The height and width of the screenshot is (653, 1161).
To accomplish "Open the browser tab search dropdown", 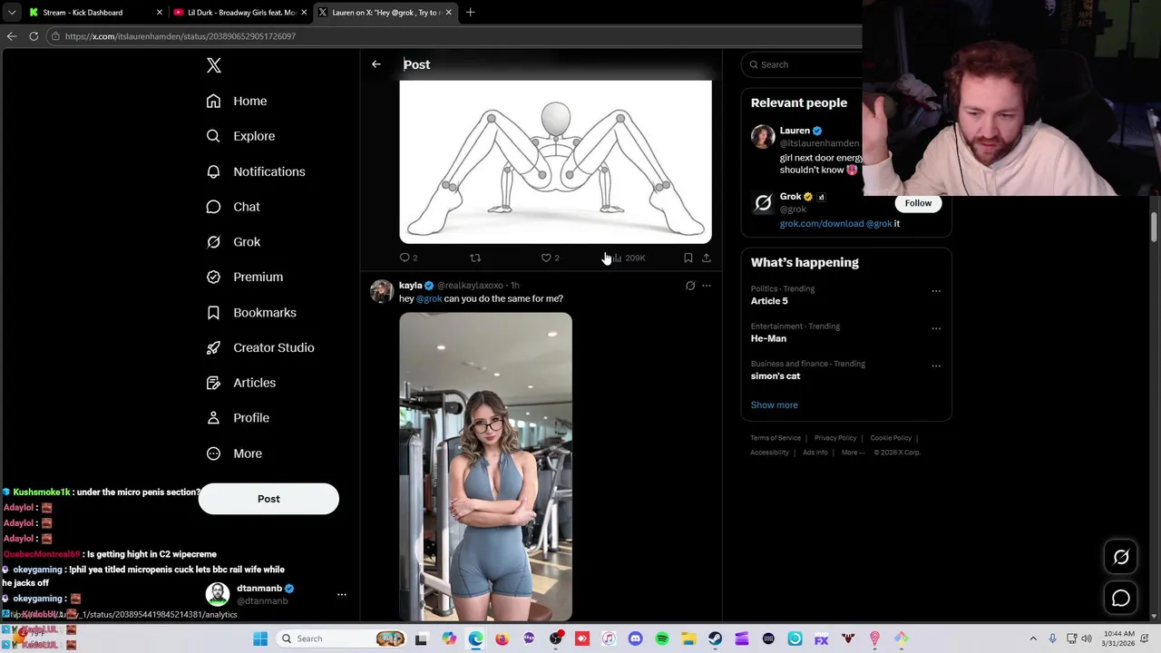I will [11, 13].
